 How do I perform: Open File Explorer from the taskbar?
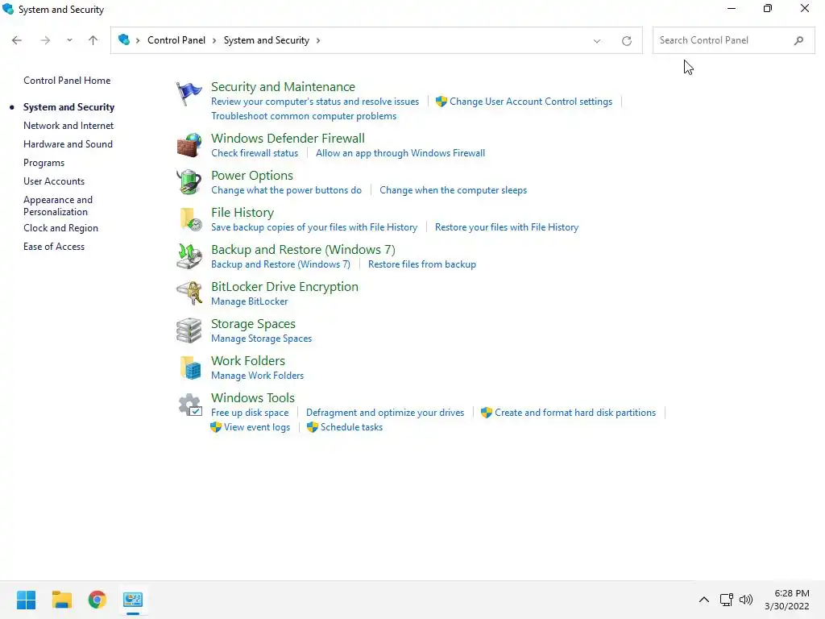tap(61, 600)
